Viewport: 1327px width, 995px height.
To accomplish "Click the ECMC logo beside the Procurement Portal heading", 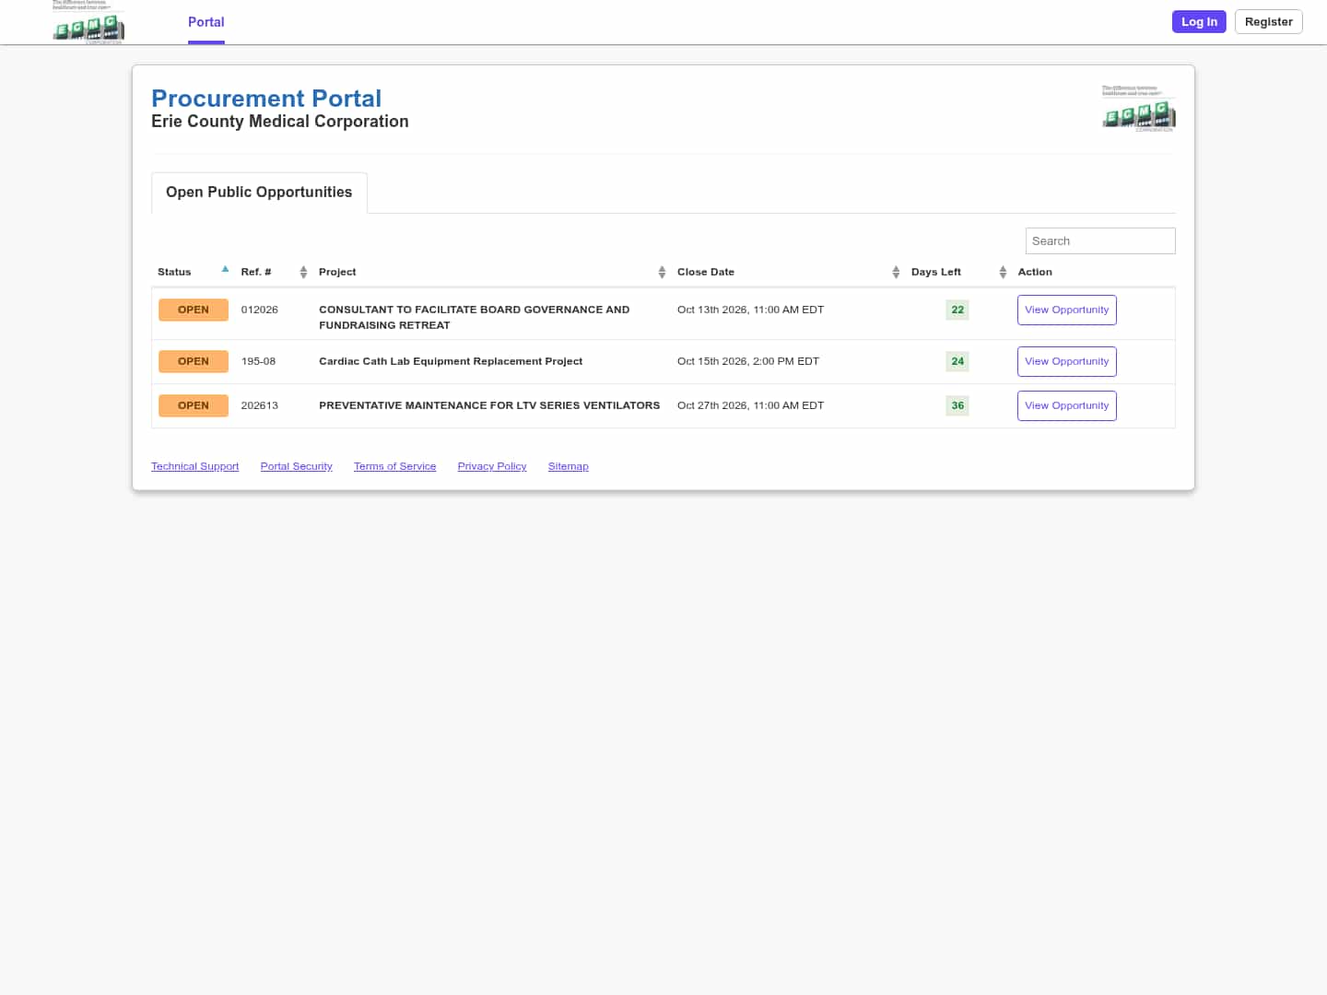I will [1138, 109].
